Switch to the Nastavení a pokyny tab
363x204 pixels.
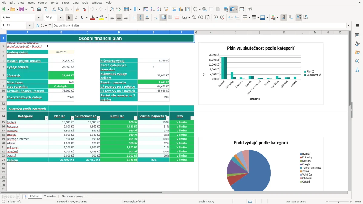pyautogui.click(x=73, y=196)
